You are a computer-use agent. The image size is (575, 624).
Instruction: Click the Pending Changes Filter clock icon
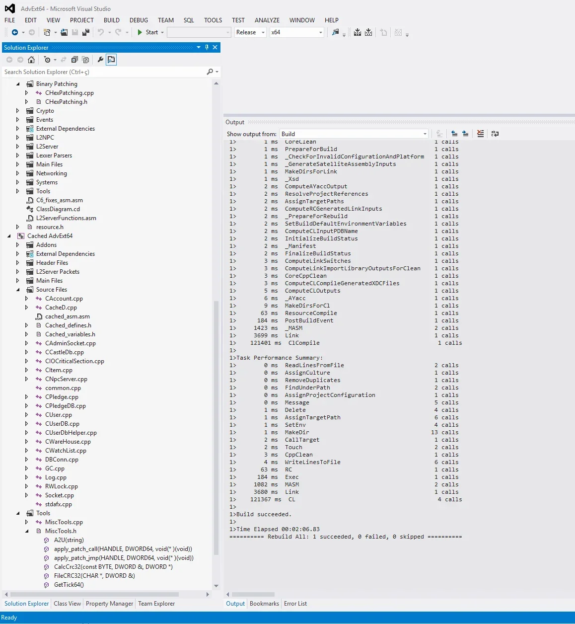[47, 60]
